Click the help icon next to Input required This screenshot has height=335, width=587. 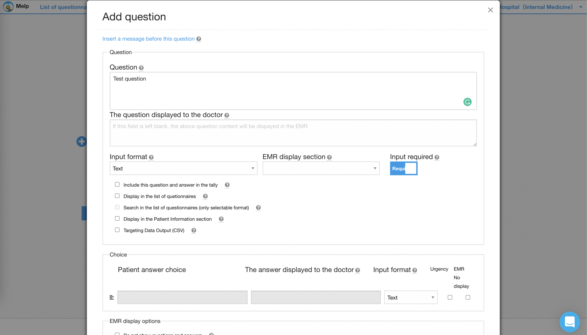[437, 157]
